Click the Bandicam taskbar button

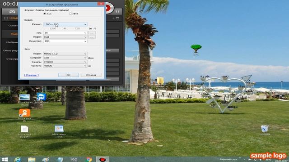[x=103, y=159]
